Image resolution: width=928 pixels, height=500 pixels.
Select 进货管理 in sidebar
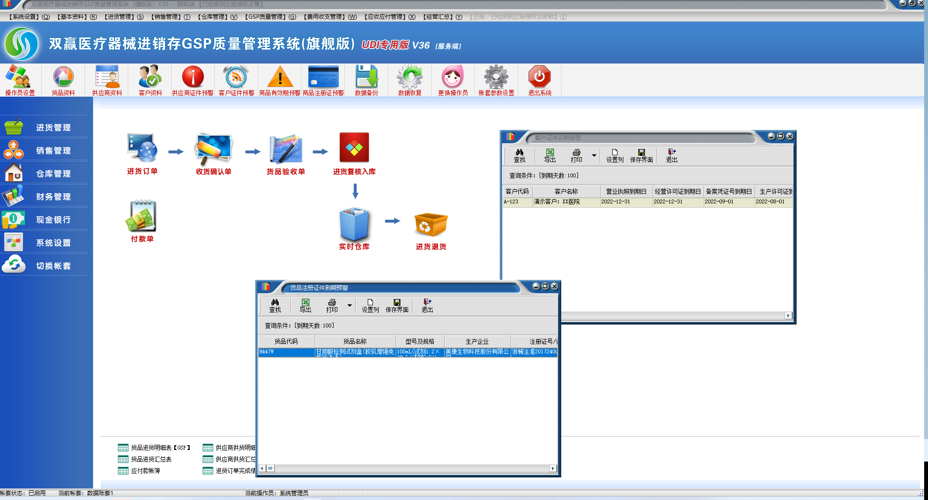pyautogui.click(x=44, y=127)
